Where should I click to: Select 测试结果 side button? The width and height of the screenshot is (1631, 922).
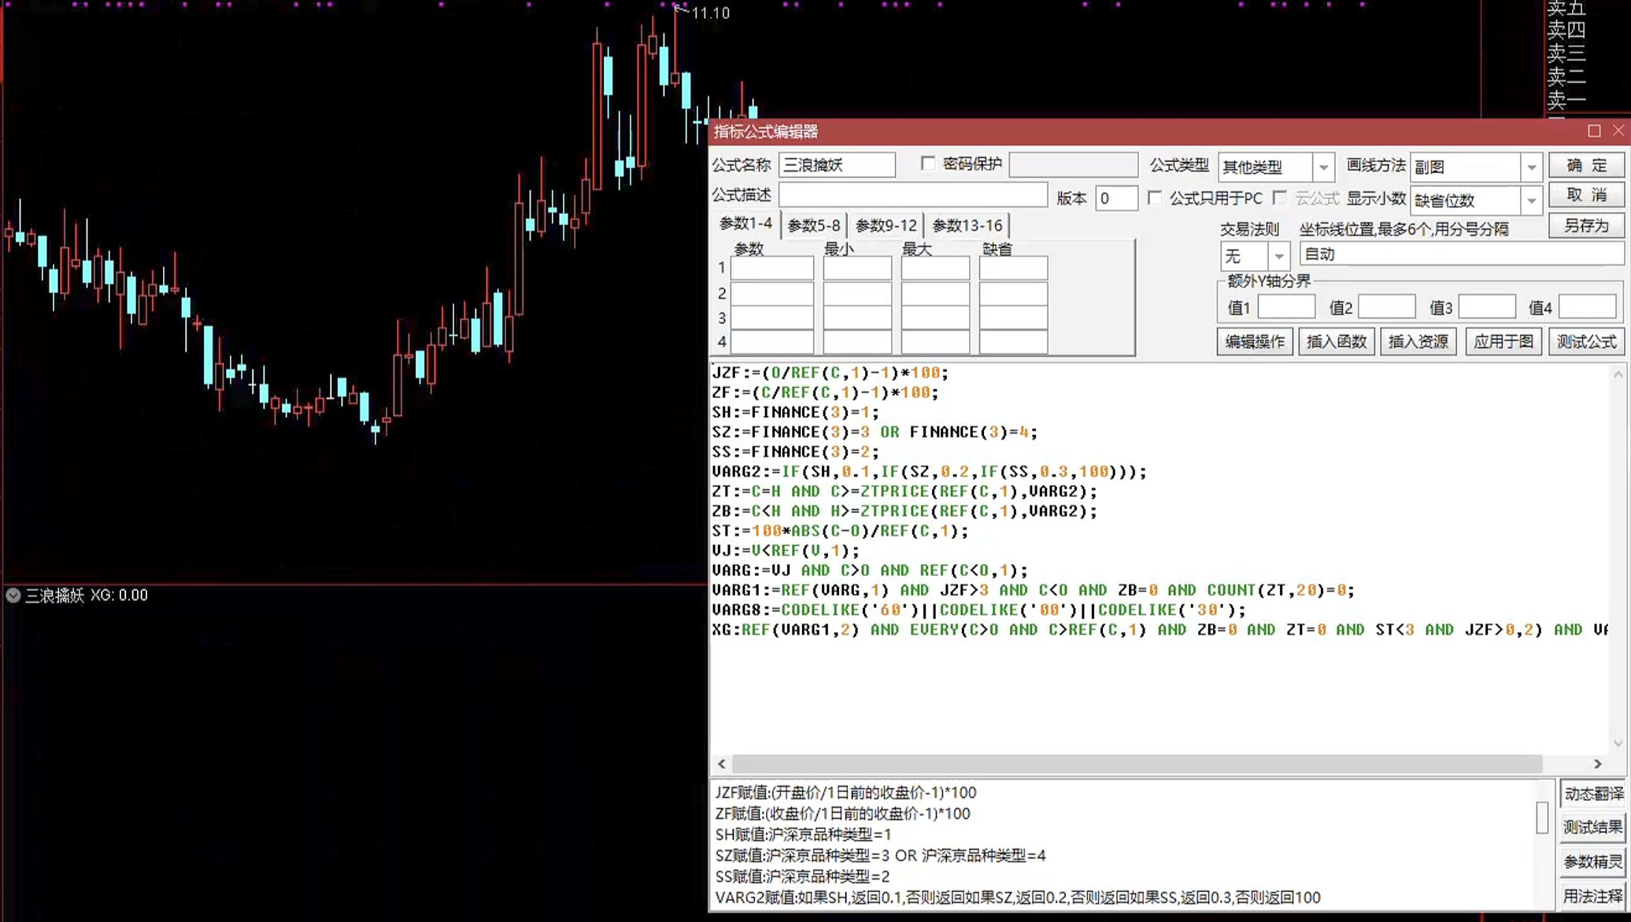coord(1592,828)
